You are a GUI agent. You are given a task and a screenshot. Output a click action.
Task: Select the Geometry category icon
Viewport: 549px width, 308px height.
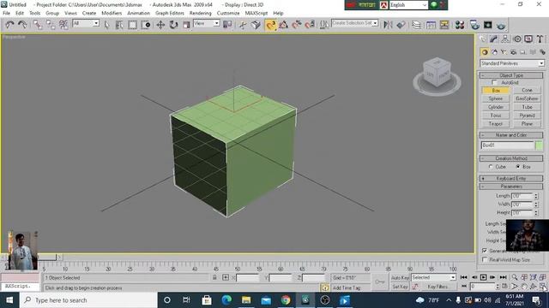pos(485,52)
